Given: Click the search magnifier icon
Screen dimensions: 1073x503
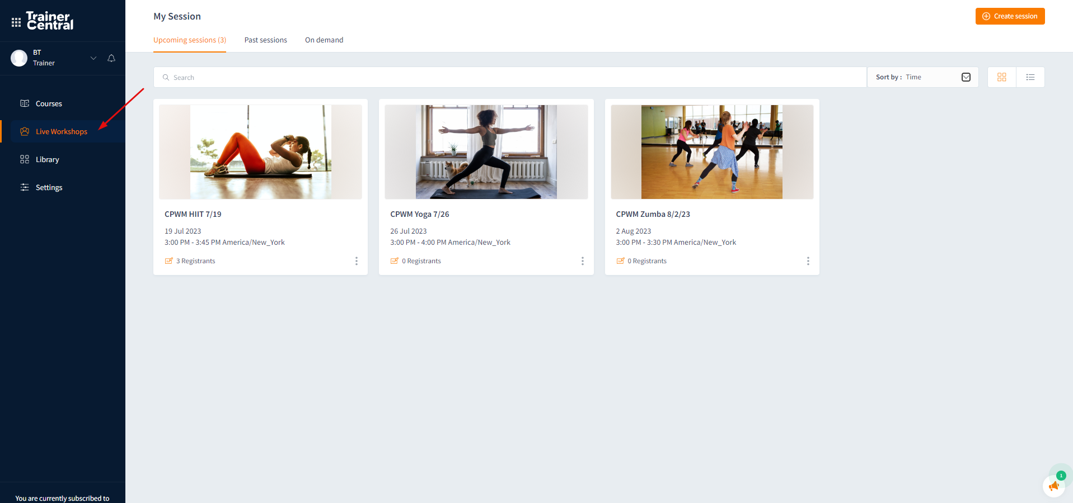Looking at the screenshot, I should [166, 77].
